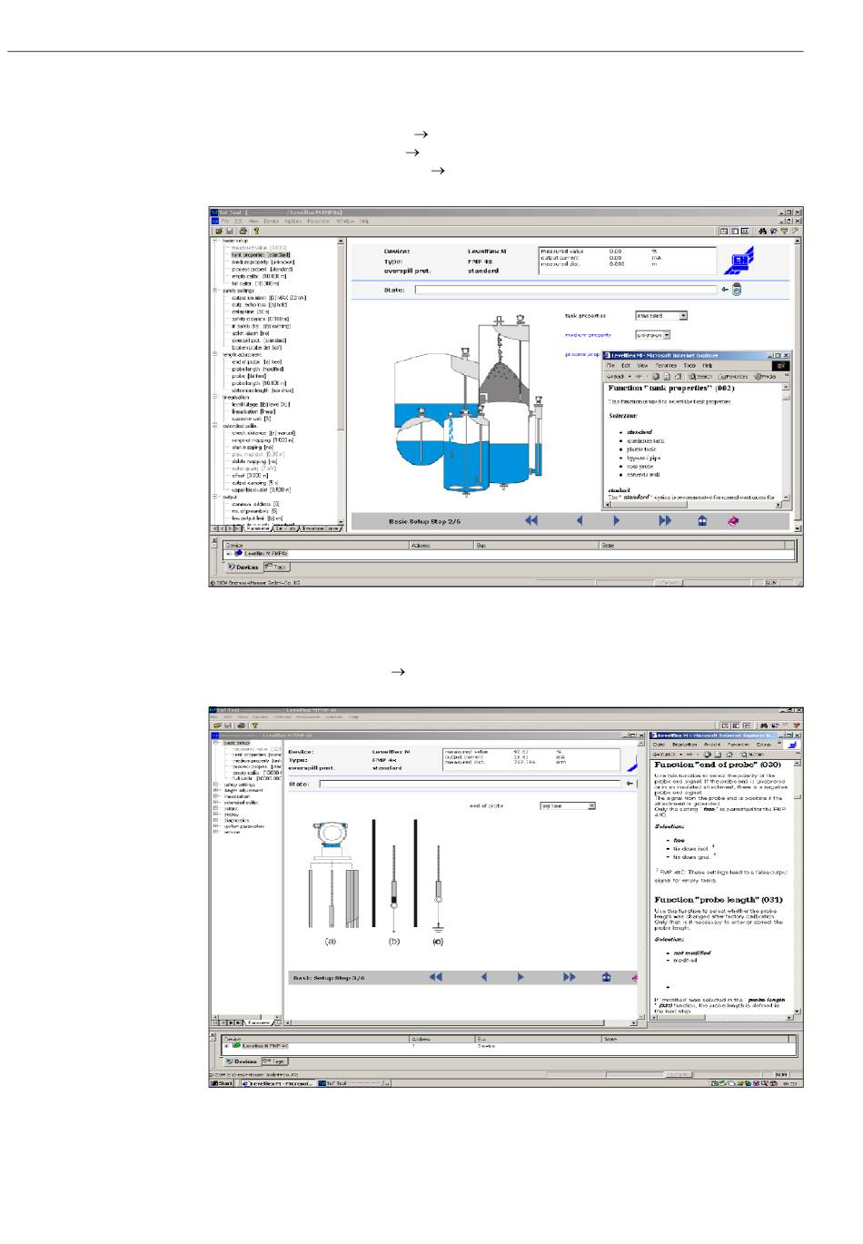The width and height of the screenshot is (863, 1244).
Task: Click the State input field in Step 2/6
Action: coord(566,290)
